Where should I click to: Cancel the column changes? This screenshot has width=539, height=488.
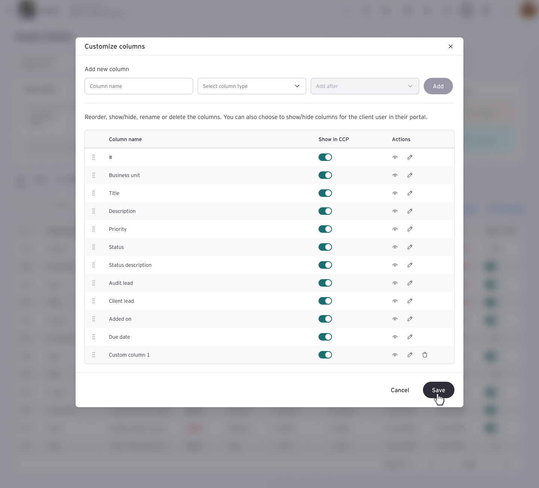400,390
